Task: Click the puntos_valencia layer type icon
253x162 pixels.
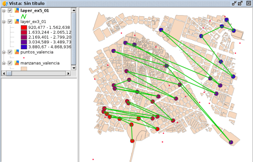Action: coord(16,52)
